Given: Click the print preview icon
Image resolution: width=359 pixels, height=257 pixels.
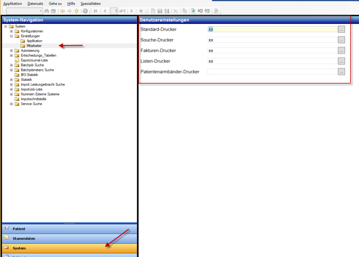Looking at the screenshot, I should (216, 11).
